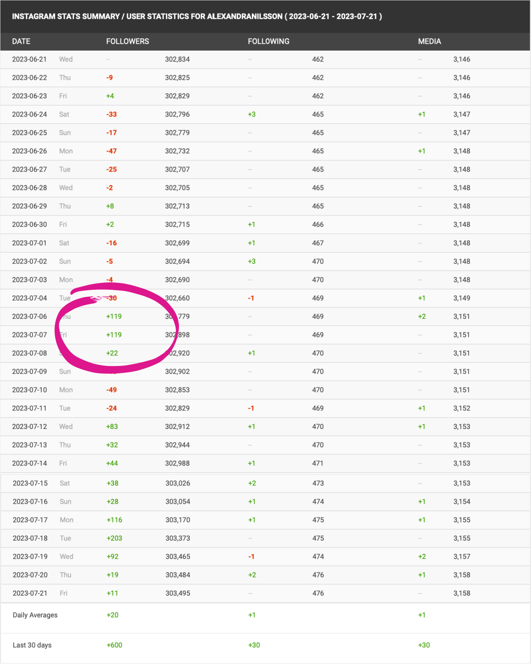Select follower count 303,373
The height and width of the screenshot is (669, 531).
pos(178,538)
